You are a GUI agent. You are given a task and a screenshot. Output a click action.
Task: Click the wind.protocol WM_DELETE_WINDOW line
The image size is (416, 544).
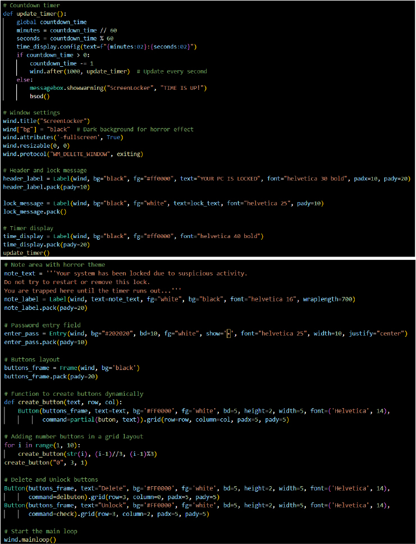pos(73,154)
